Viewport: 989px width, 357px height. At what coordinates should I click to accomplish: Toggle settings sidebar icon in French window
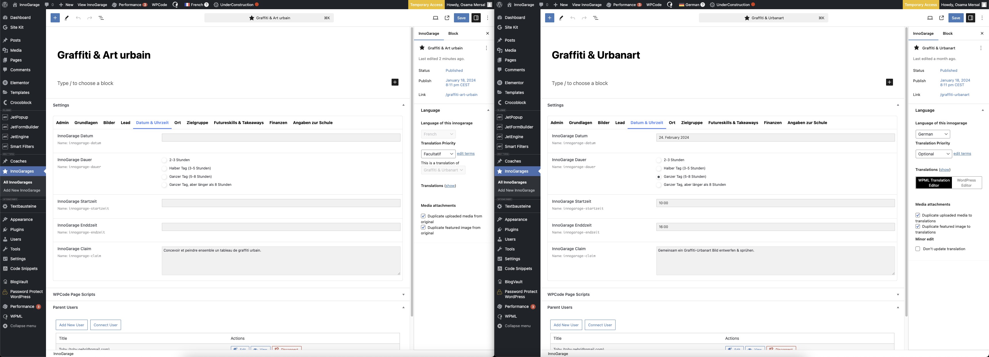pyautogui.click(x=476, y=18)
